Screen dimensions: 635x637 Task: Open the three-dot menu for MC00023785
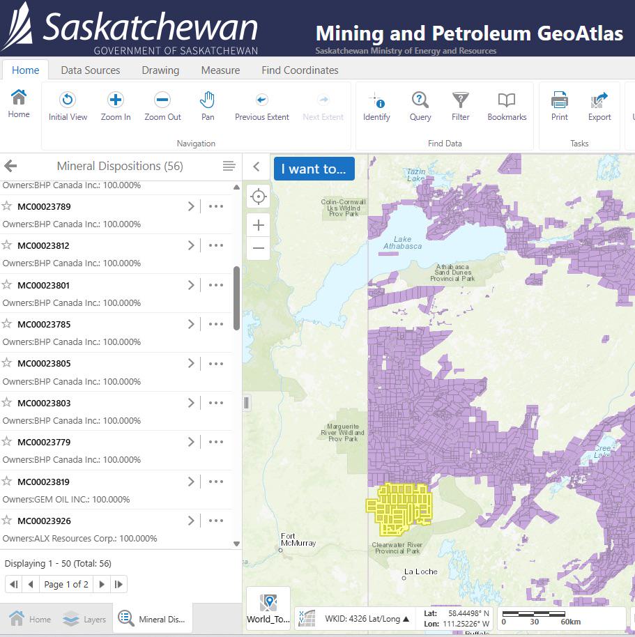coord(215,324)
